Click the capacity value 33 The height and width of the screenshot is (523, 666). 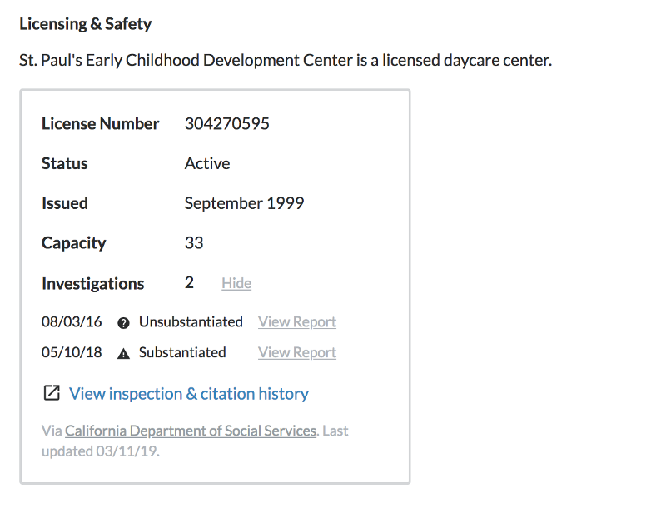194,243
